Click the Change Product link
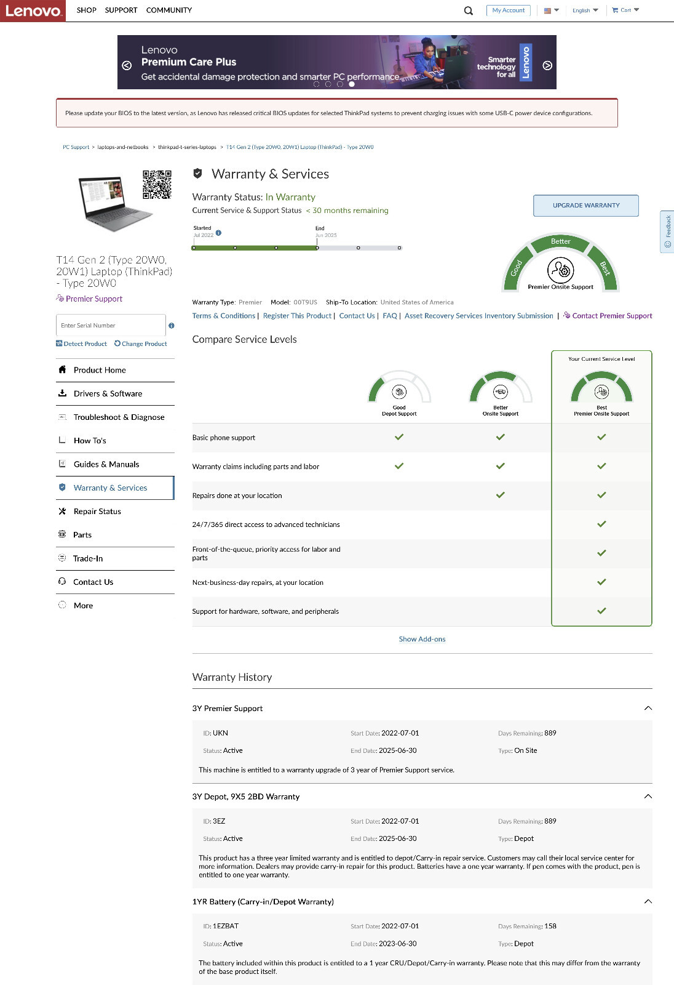The image size is (674, 985). (141, 344)
